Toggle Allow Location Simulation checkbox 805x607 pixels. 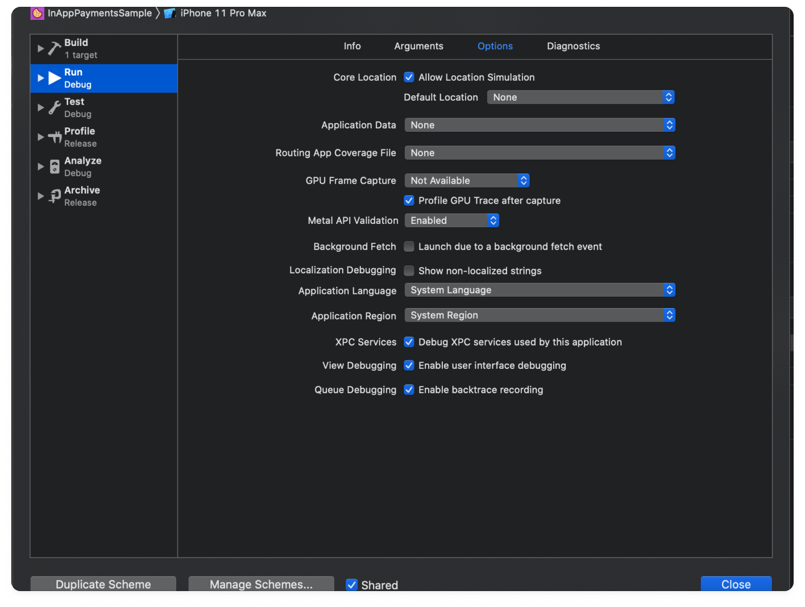pos(409,77)
